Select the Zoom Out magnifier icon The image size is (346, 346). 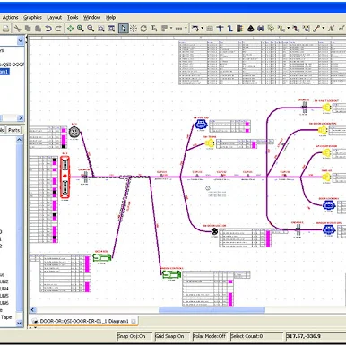click(x=91, y=29)
